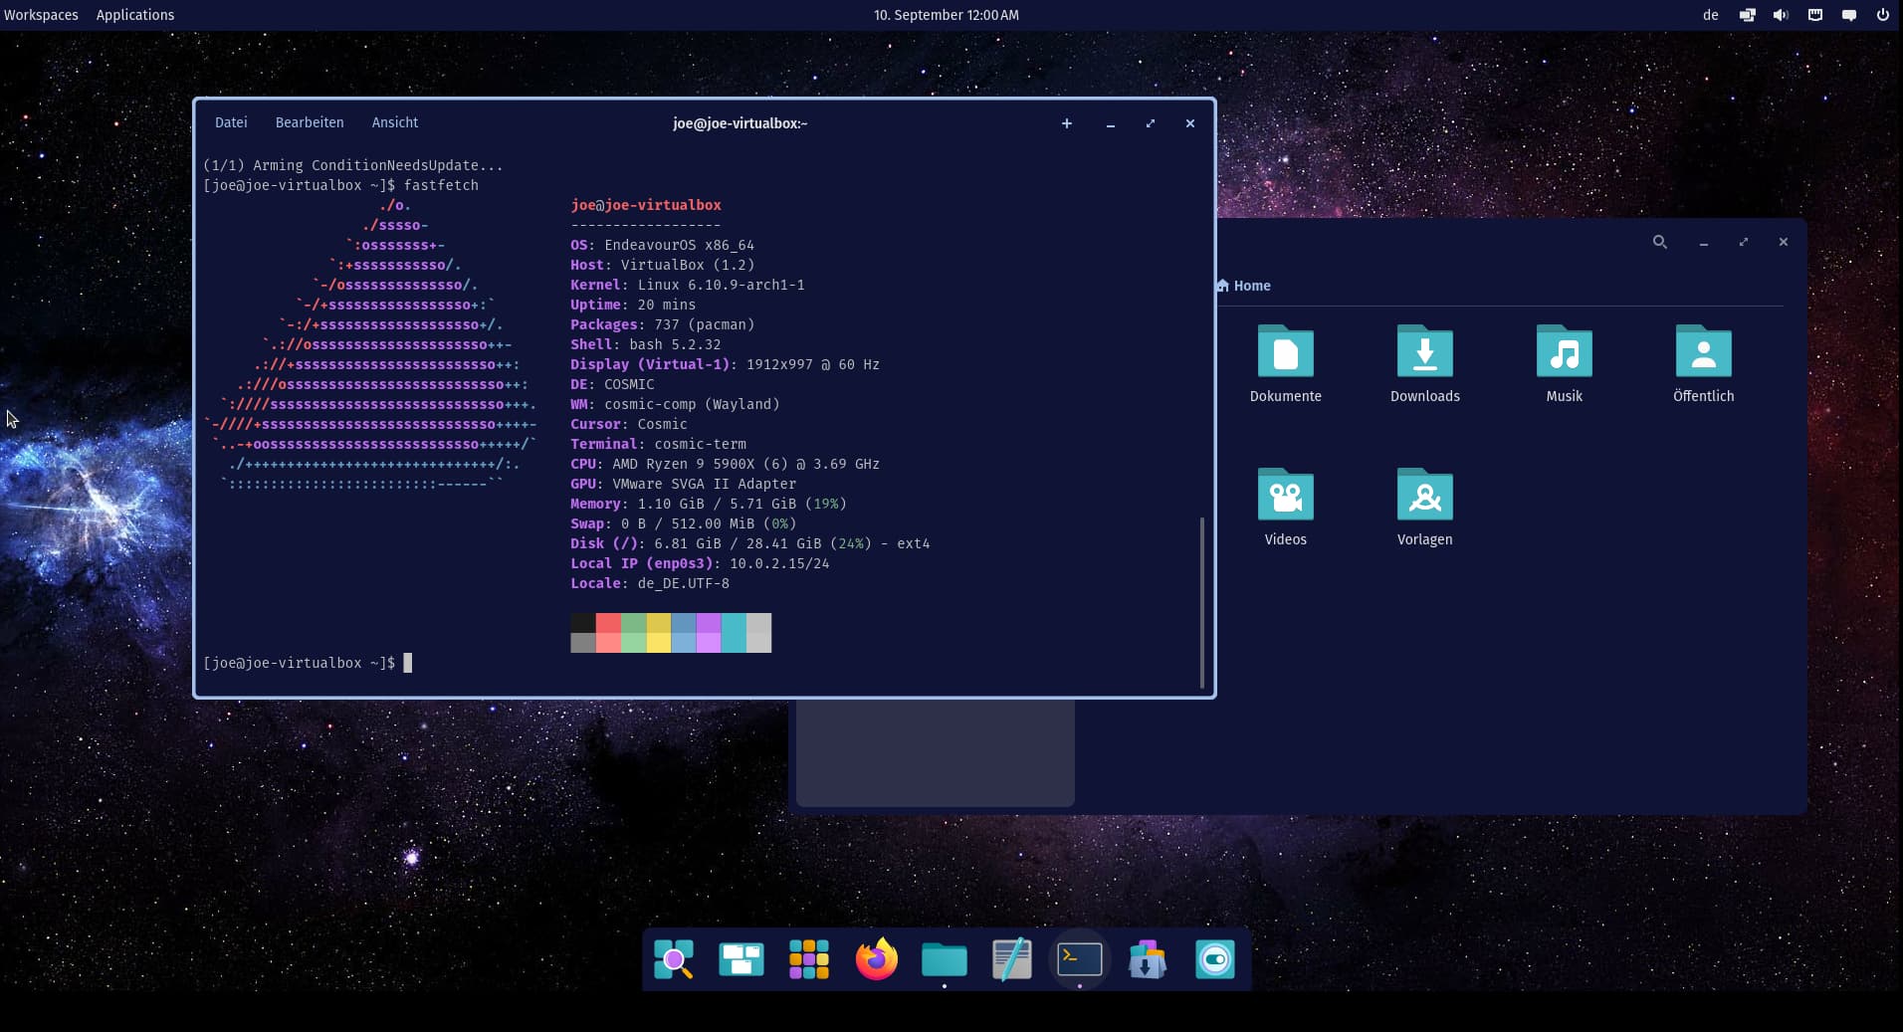The image size is (1903, 1032).
Task: Click the terminal's vertical scrollbar
Action: (1202, 602)
